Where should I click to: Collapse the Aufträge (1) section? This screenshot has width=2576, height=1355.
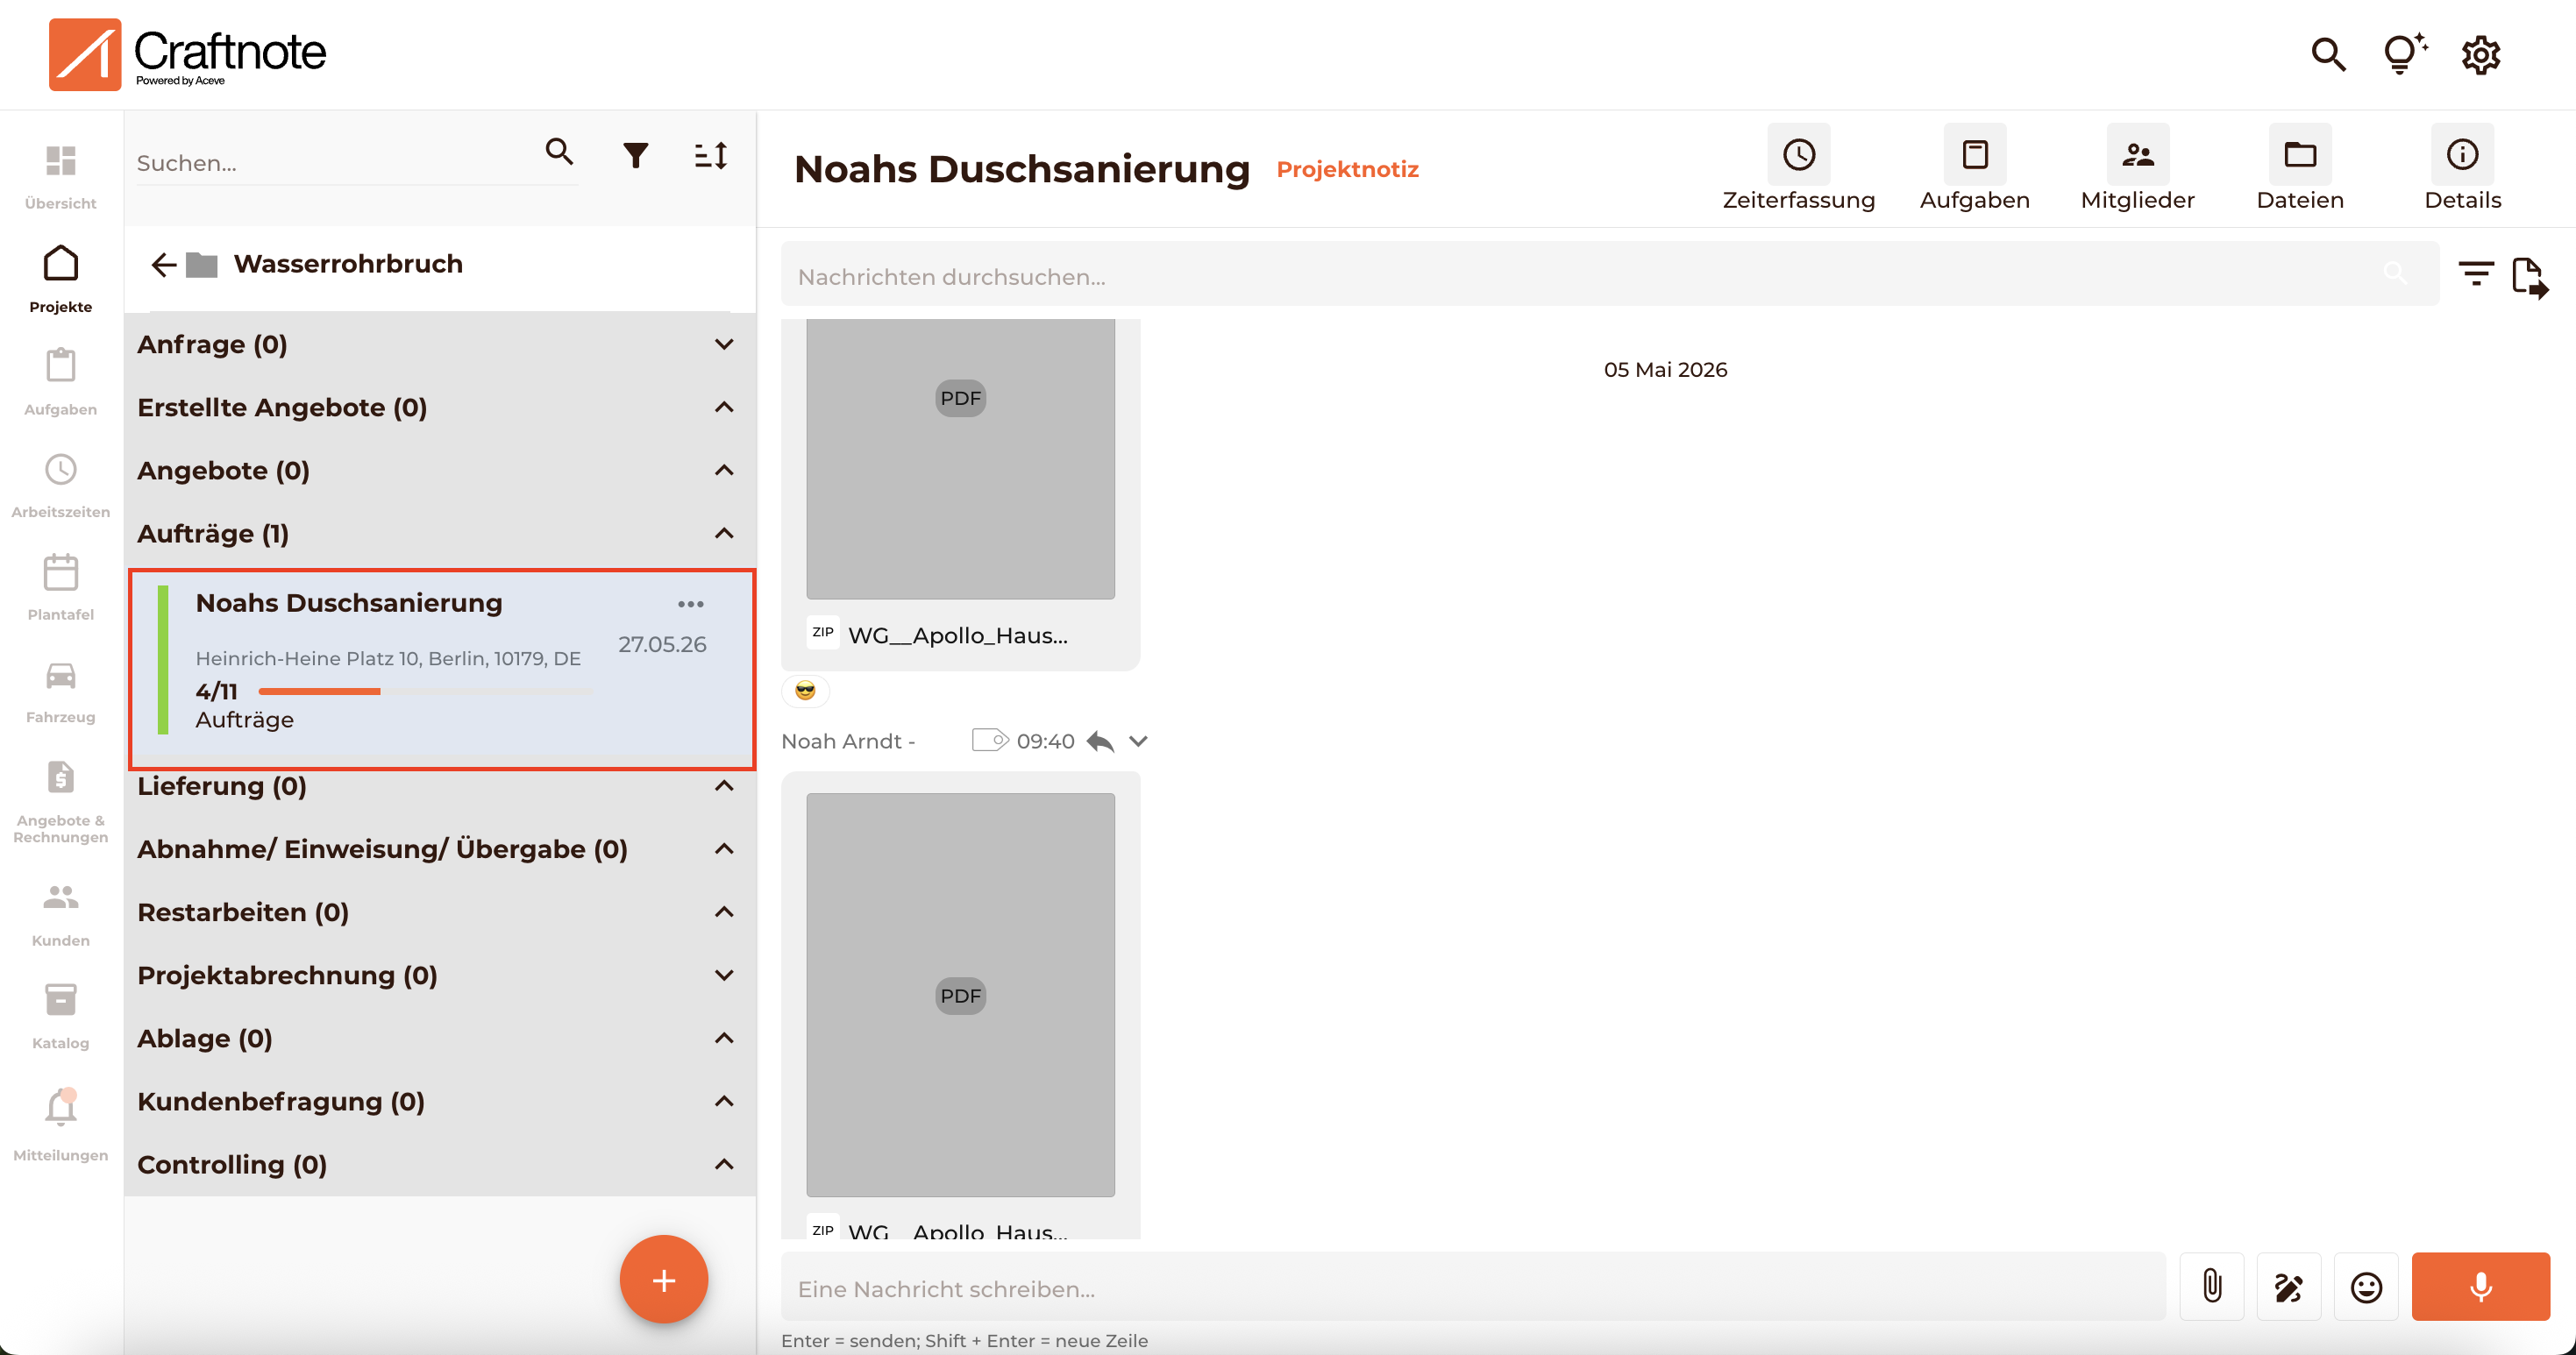[725, 534]
